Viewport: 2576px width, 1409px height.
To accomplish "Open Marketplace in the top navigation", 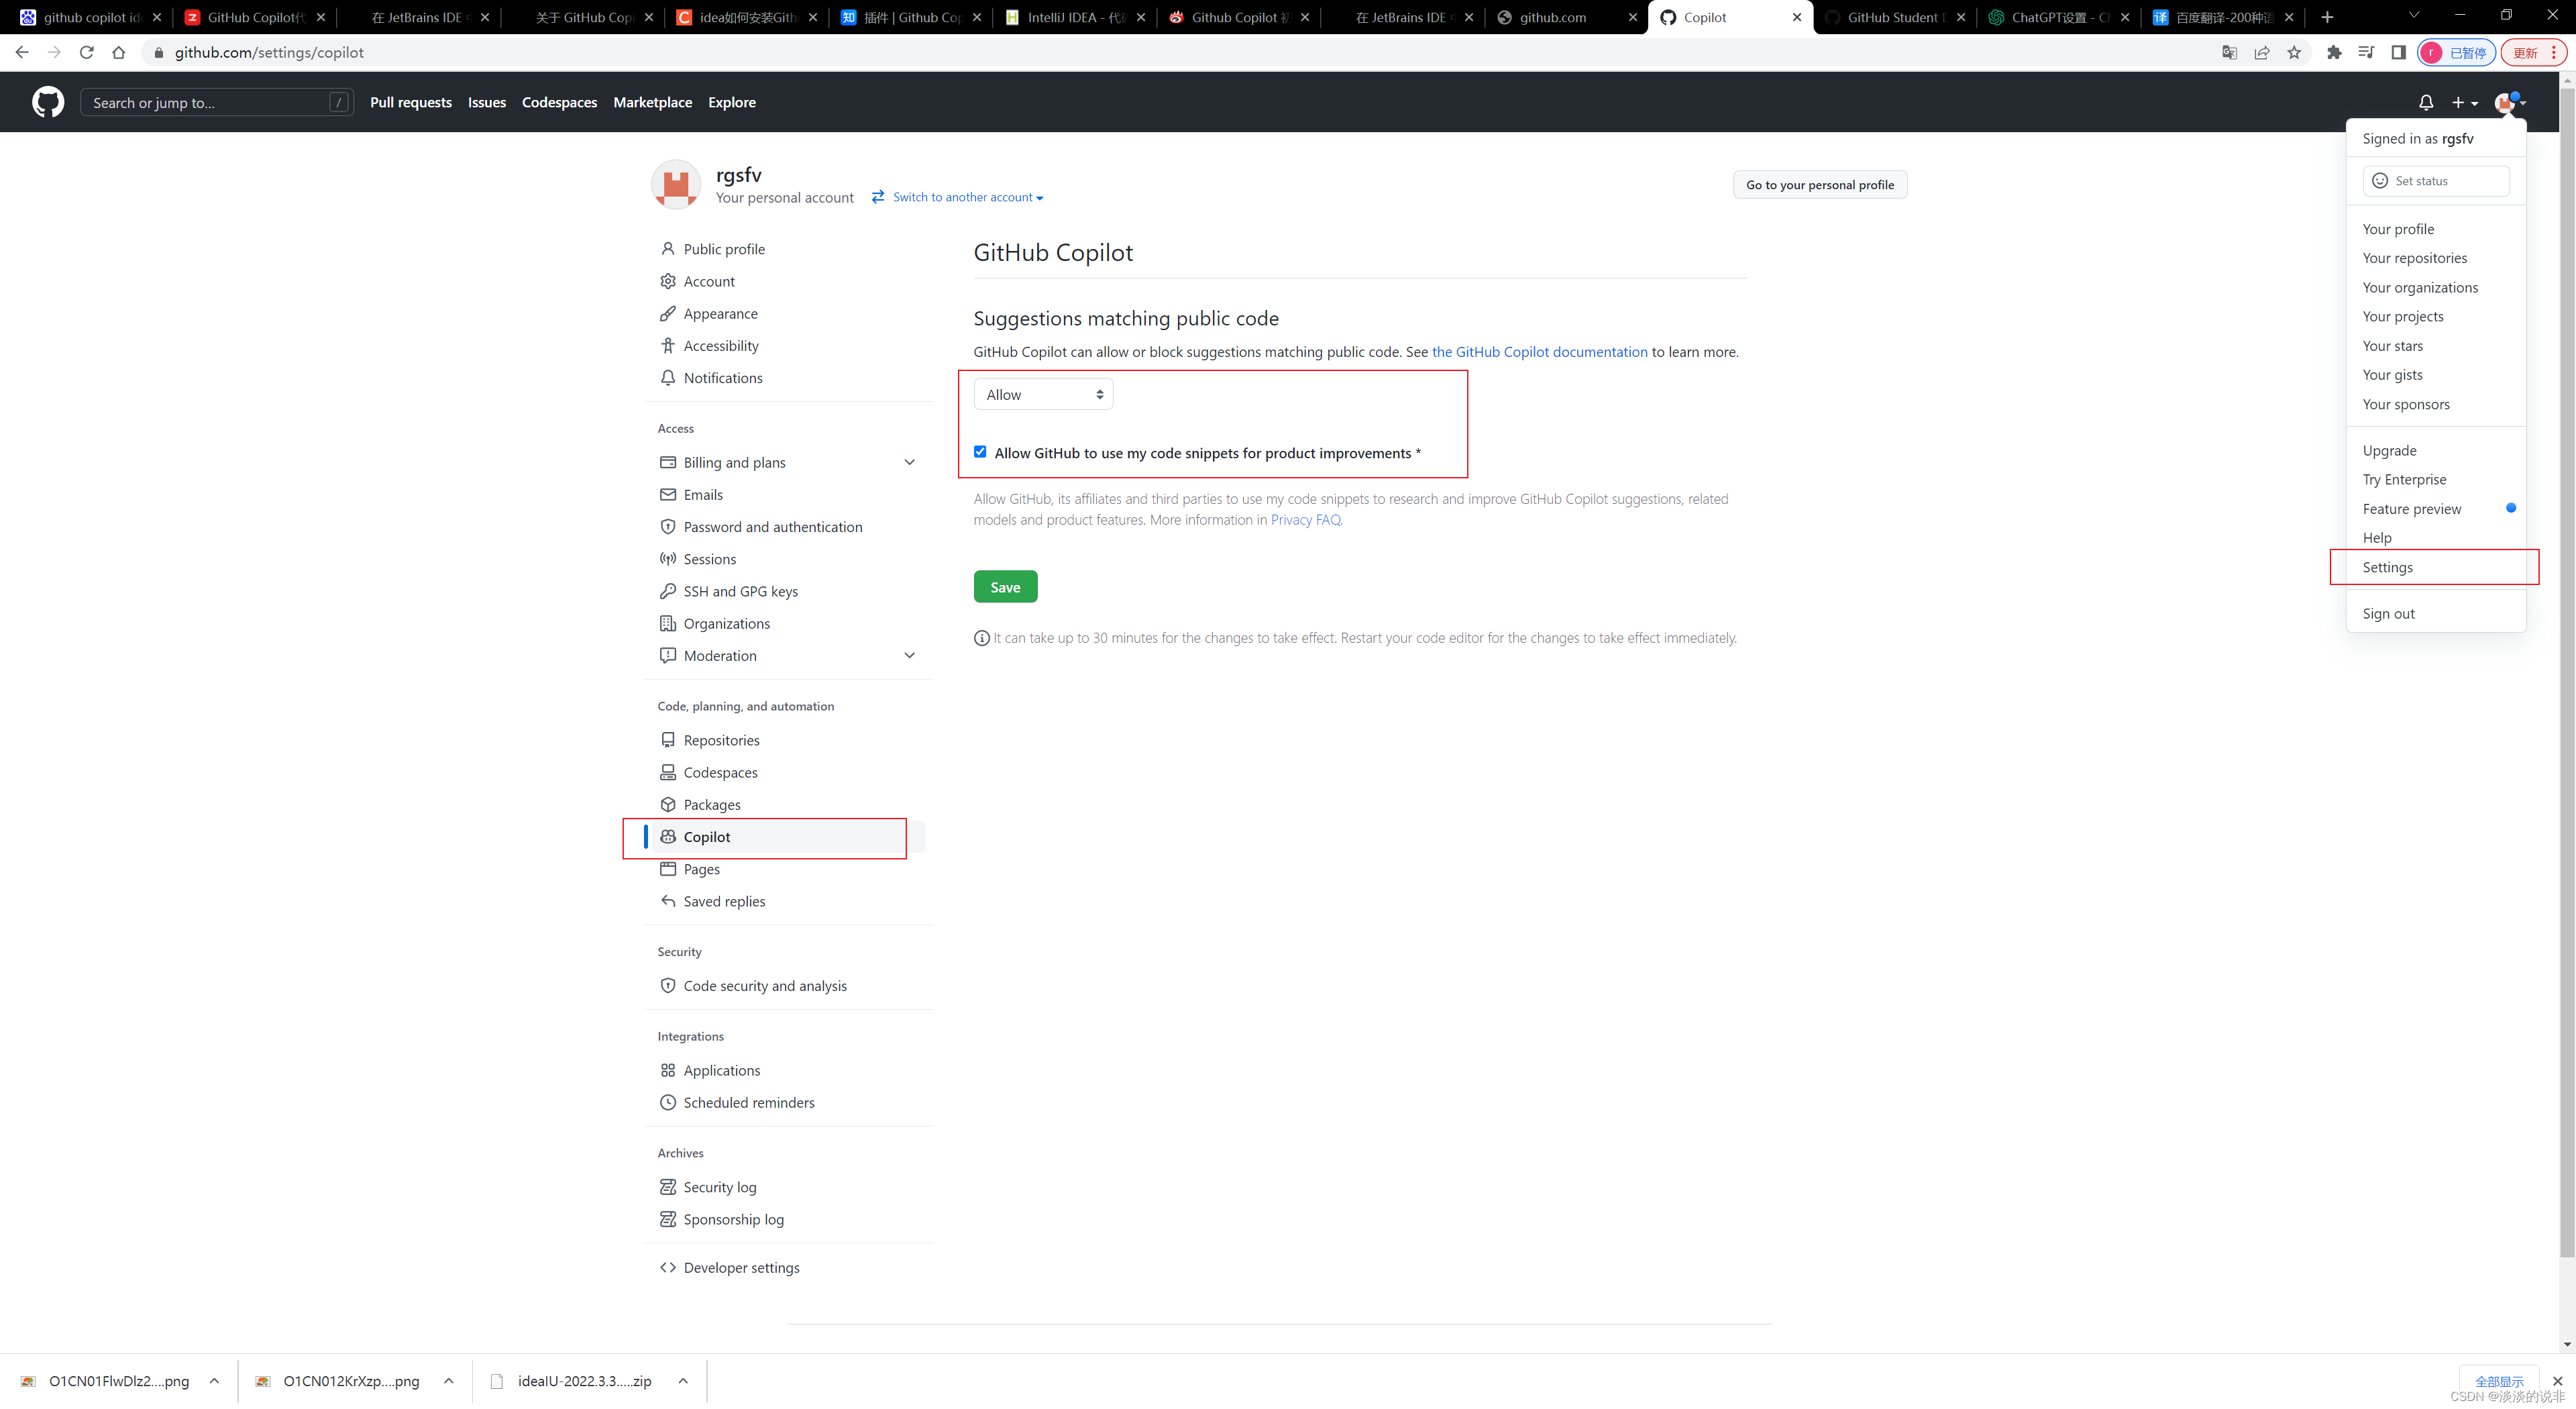I will tap(652, 102).
